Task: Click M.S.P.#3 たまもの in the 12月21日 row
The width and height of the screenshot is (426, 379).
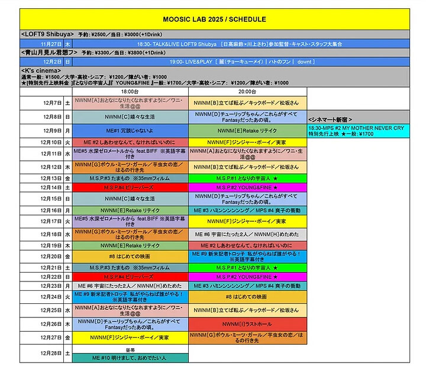Action: [x=130, y=268]
